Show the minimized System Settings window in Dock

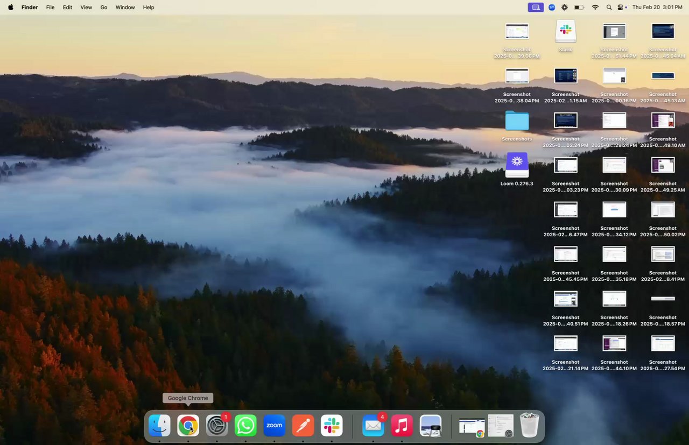(501, 426)
